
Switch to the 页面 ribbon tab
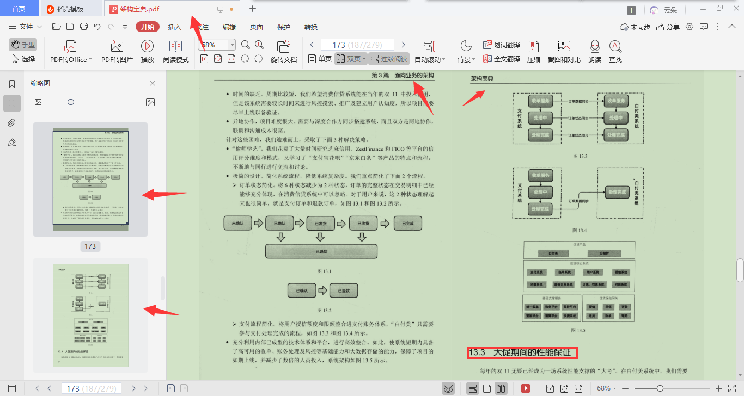click(257, 27)
